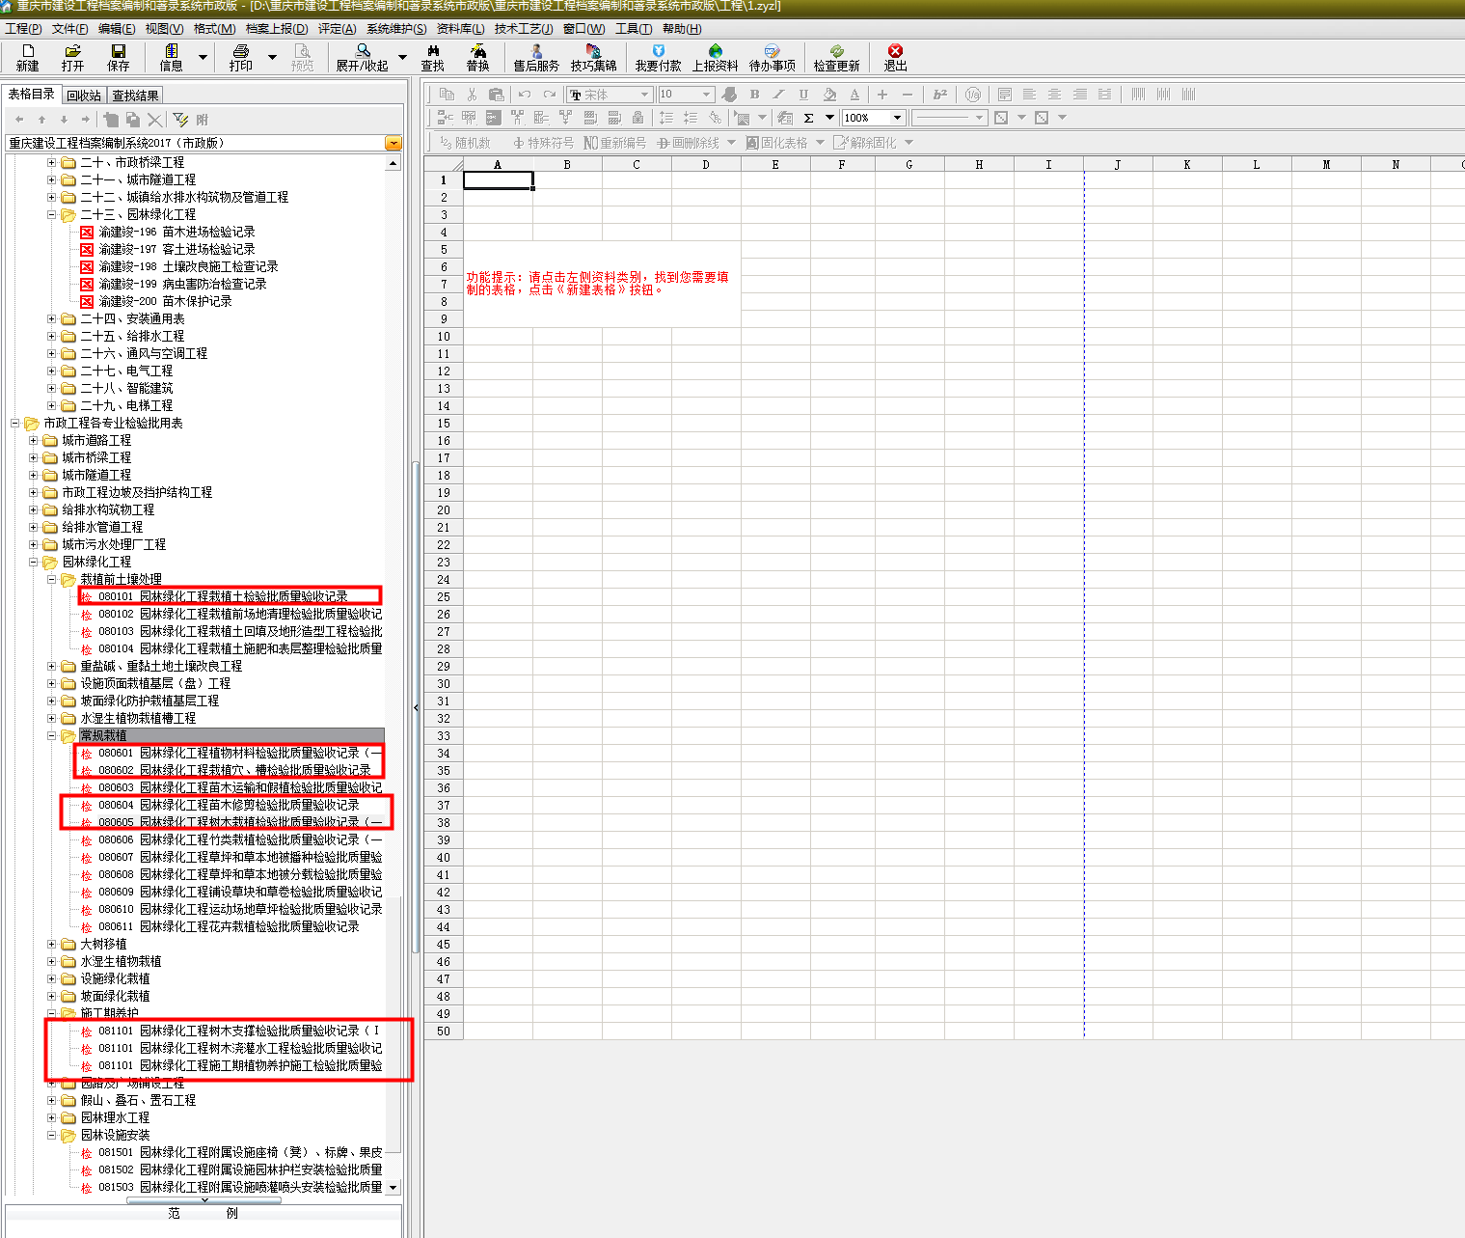The image size is (1465, 1238).
Task: Open the 工程(P) menu
Action: pos(23,29)
